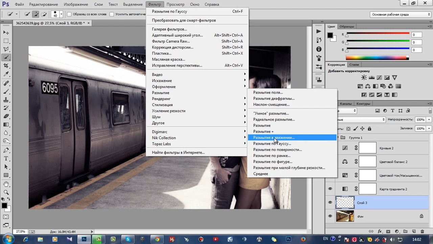
Task: Switch to the 'Стили' tab
Action: pyautogui.click(x=354, y=65)
